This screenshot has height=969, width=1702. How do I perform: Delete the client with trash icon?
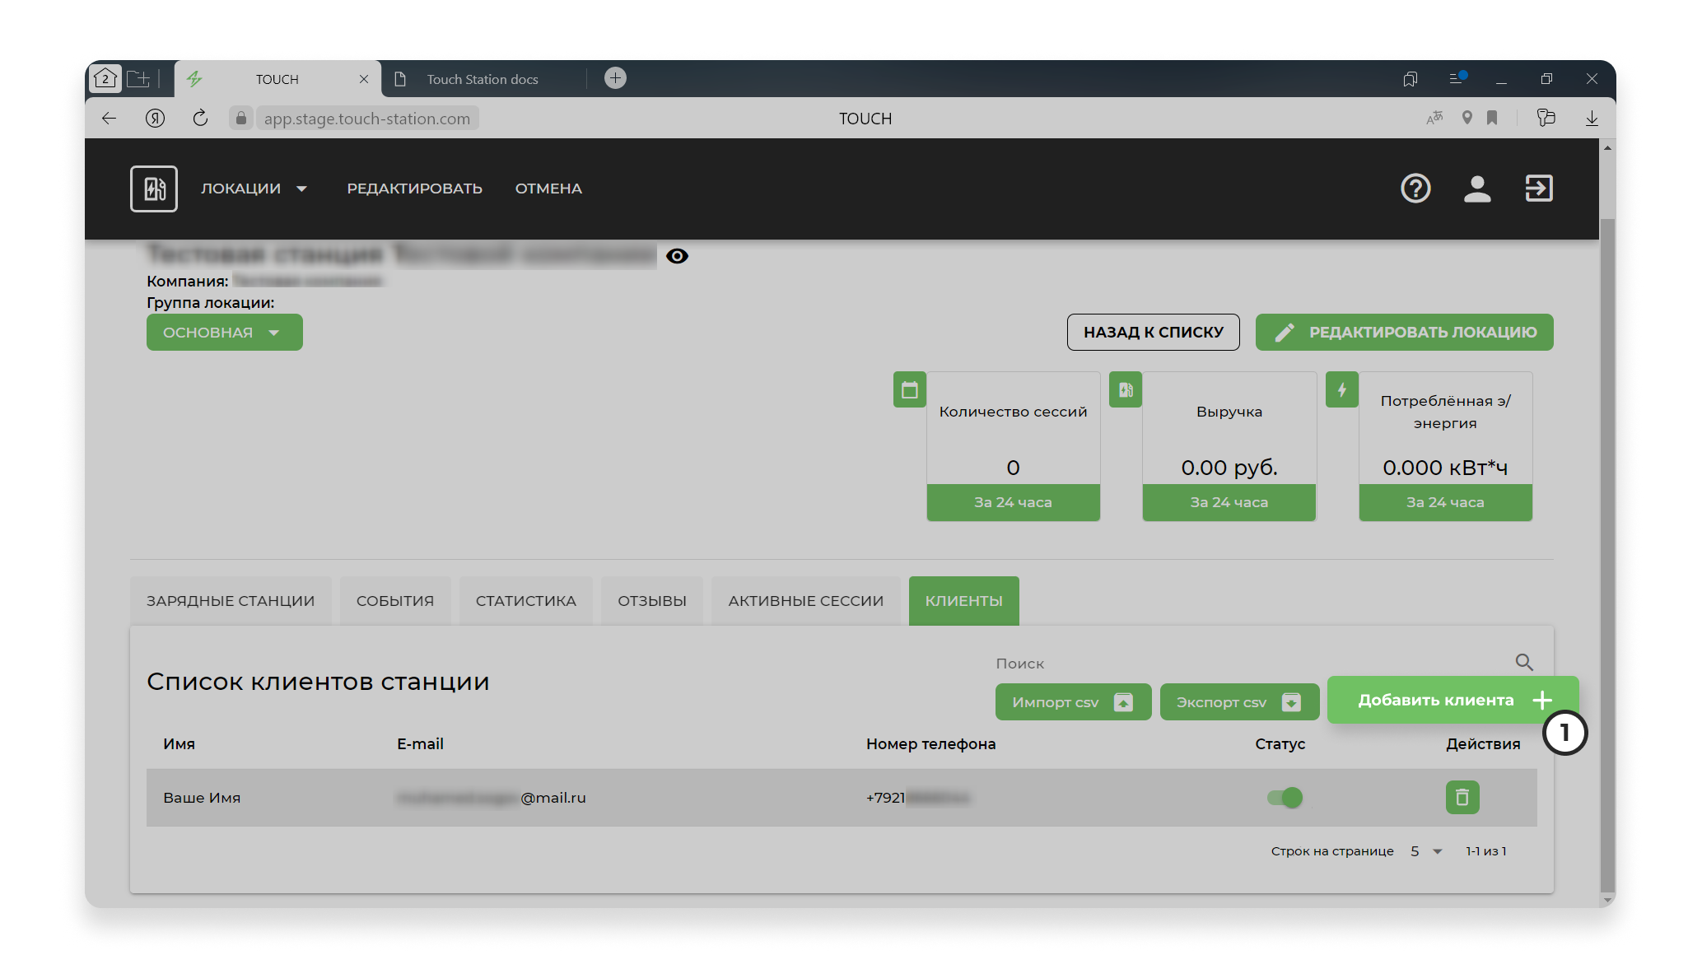point(1462,797)
